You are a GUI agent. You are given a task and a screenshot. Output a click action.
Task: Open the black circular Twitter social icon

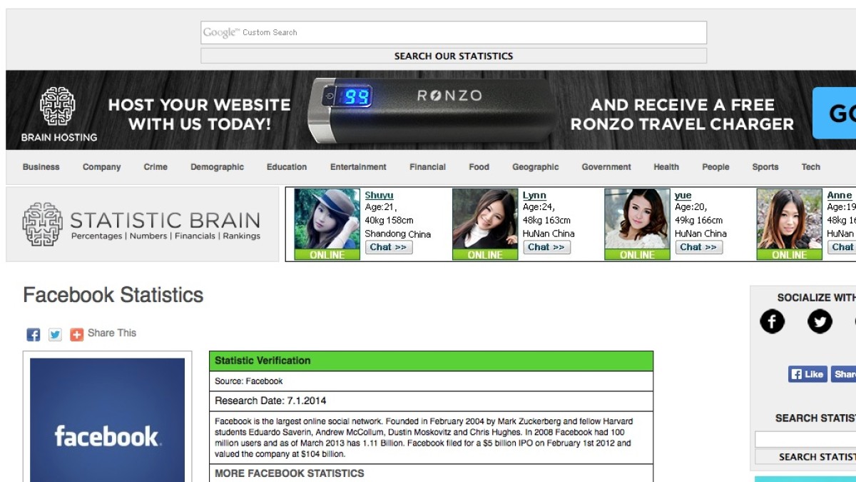coord(820,322)
